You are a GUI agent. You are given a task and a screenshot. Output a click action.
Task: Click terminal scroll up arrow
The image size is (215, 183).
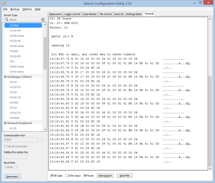pos(210,19)
